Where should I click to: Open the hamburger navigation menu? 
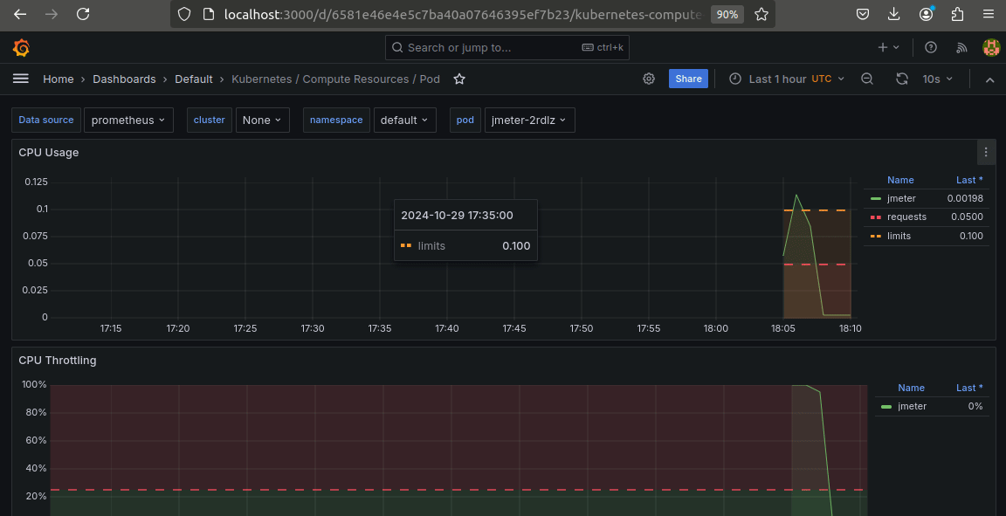[21, 79]
